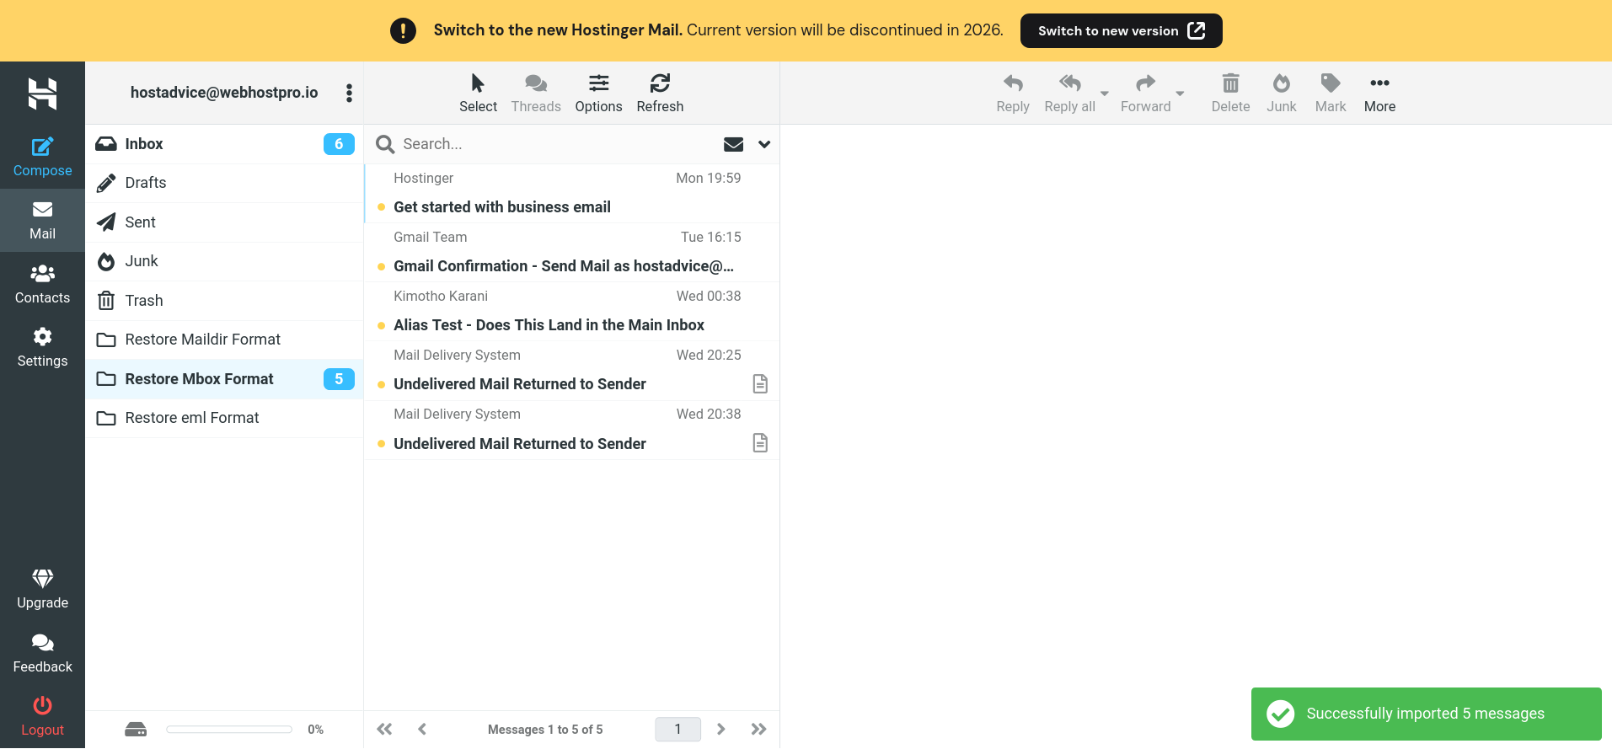Click the storage quota progress bar
The height and width of the screenshot is (749, 1612).
point(229,730)
